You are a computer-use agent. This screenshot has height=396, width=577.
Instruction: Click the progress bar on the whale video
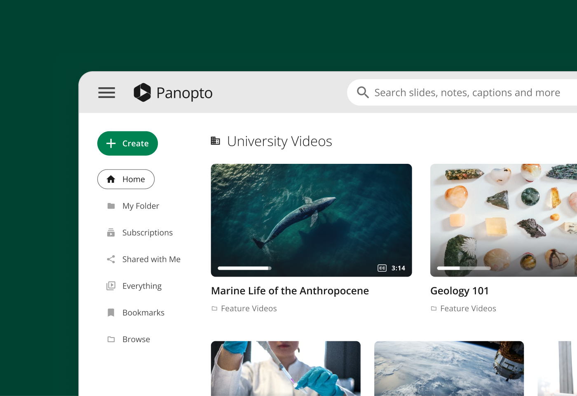click(x=244, y=268)
